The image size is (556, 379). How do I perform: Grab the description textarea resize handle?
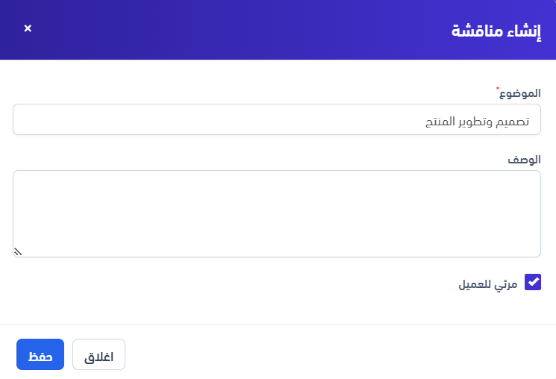(x=18, y=252)
